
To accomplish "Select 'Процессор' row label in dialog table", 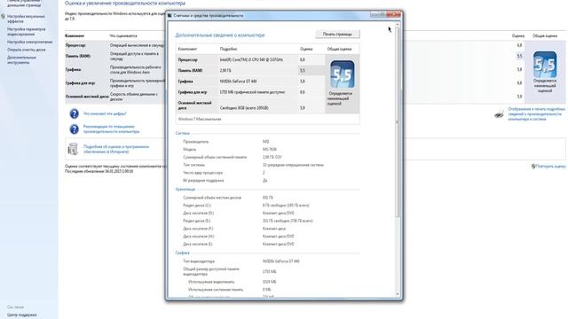I will click(x=188, y=59).
